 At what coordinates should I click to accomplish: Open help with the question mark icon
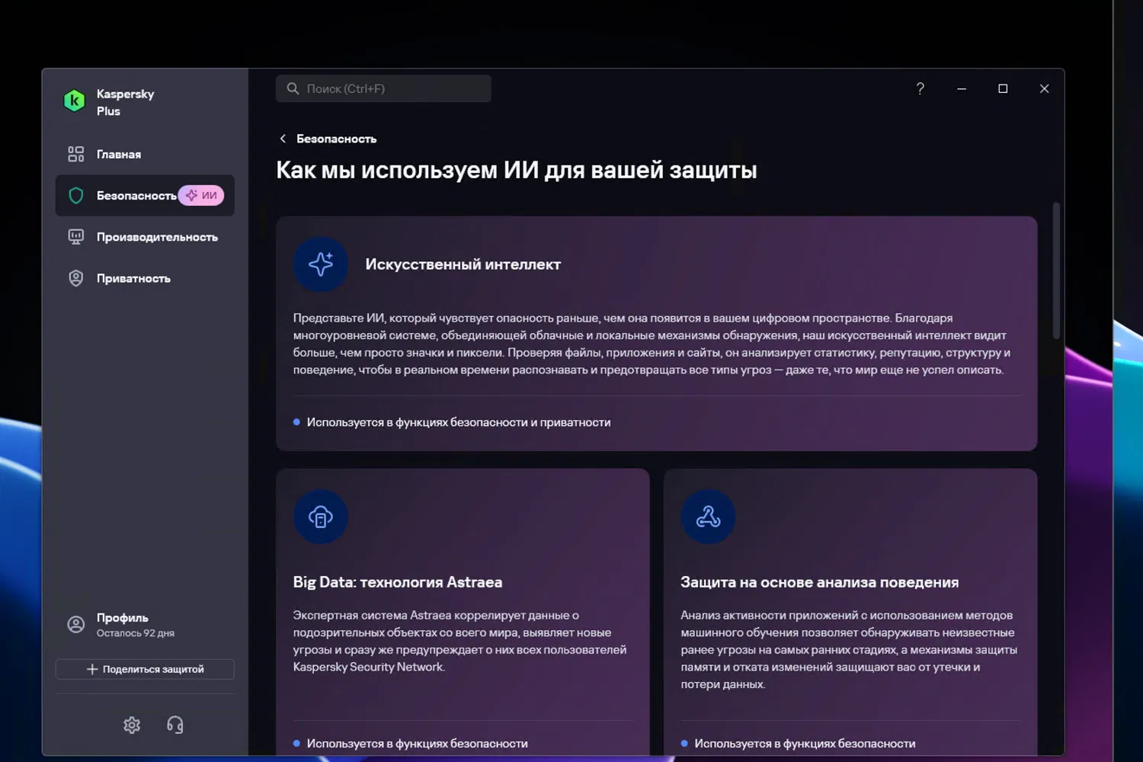[x=920, y=88]
